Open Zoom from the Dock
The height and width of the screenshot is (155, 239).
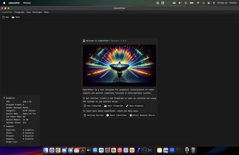pos(172,150)
